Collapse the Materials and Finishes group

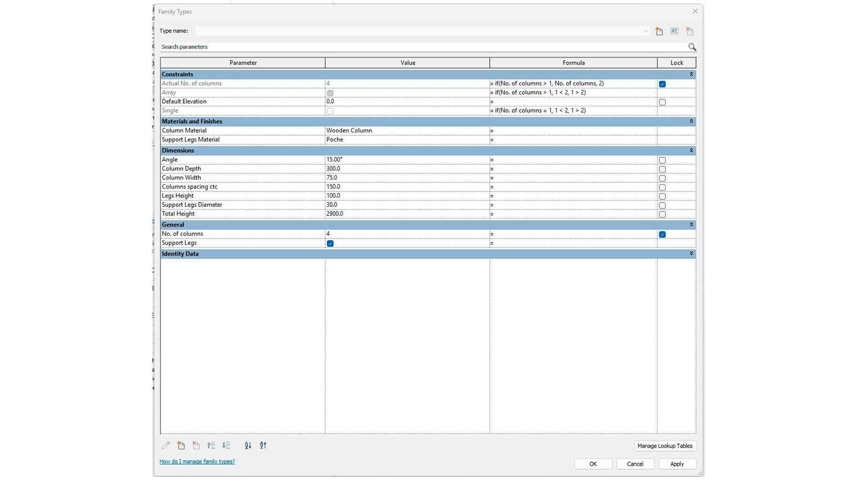pos(691,121)
